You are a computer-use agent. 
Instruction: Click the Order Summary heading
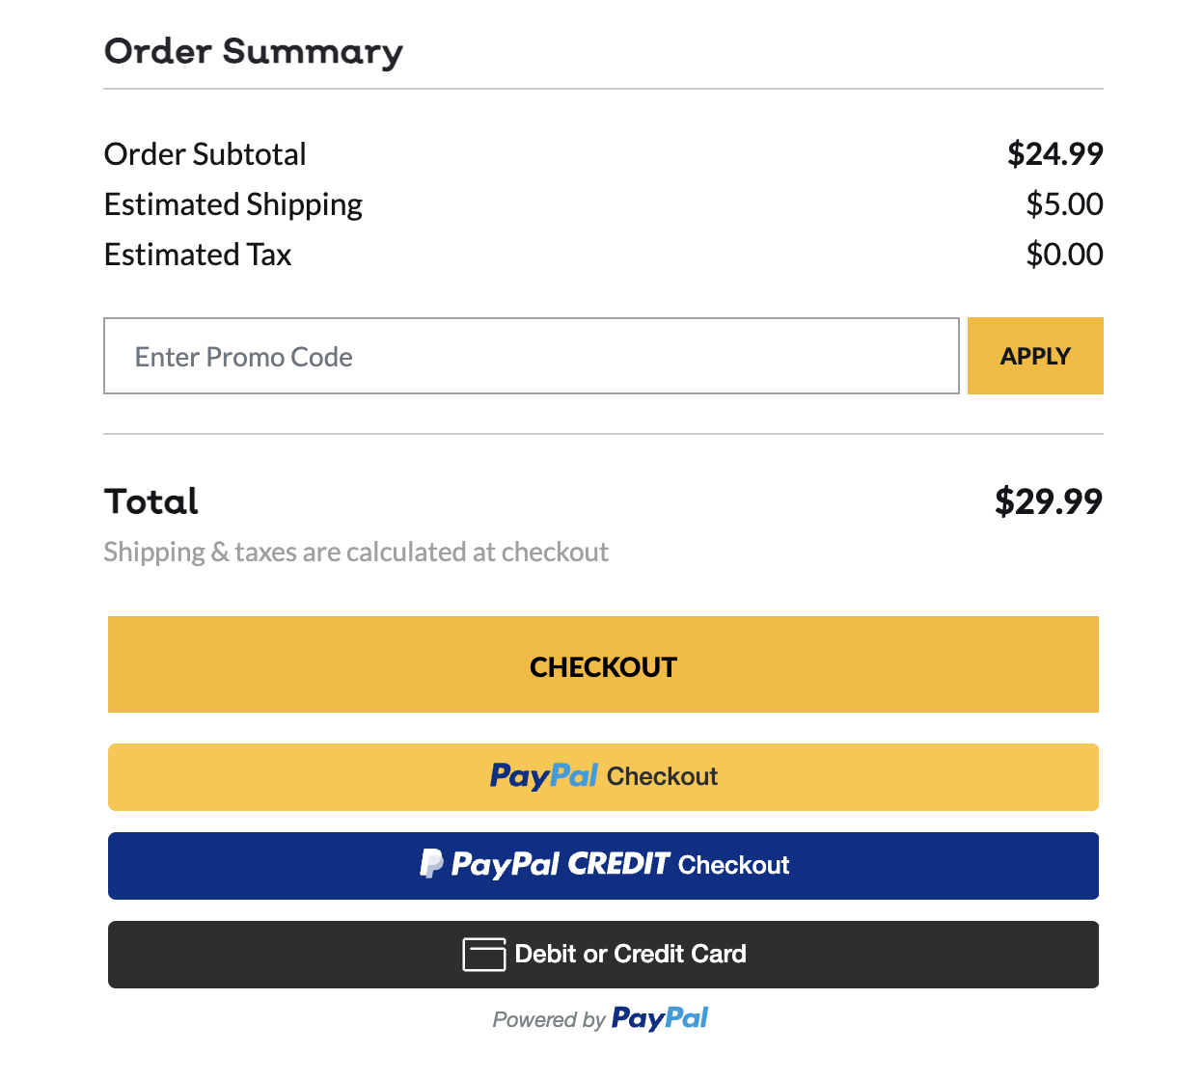(254, 52)
